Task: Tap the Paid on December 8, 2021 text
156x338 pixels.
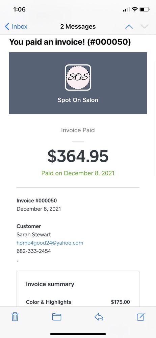Action: tap(78, 173)
